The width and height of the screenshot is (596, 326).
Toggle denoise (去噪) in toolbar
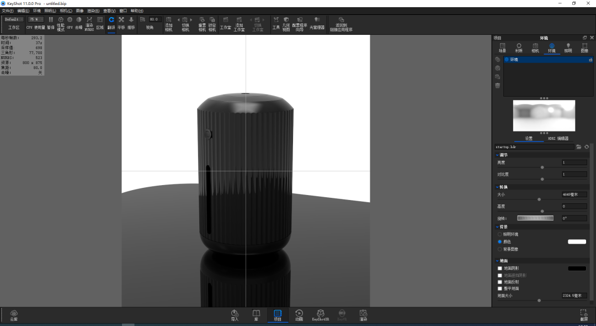[79, 23]
